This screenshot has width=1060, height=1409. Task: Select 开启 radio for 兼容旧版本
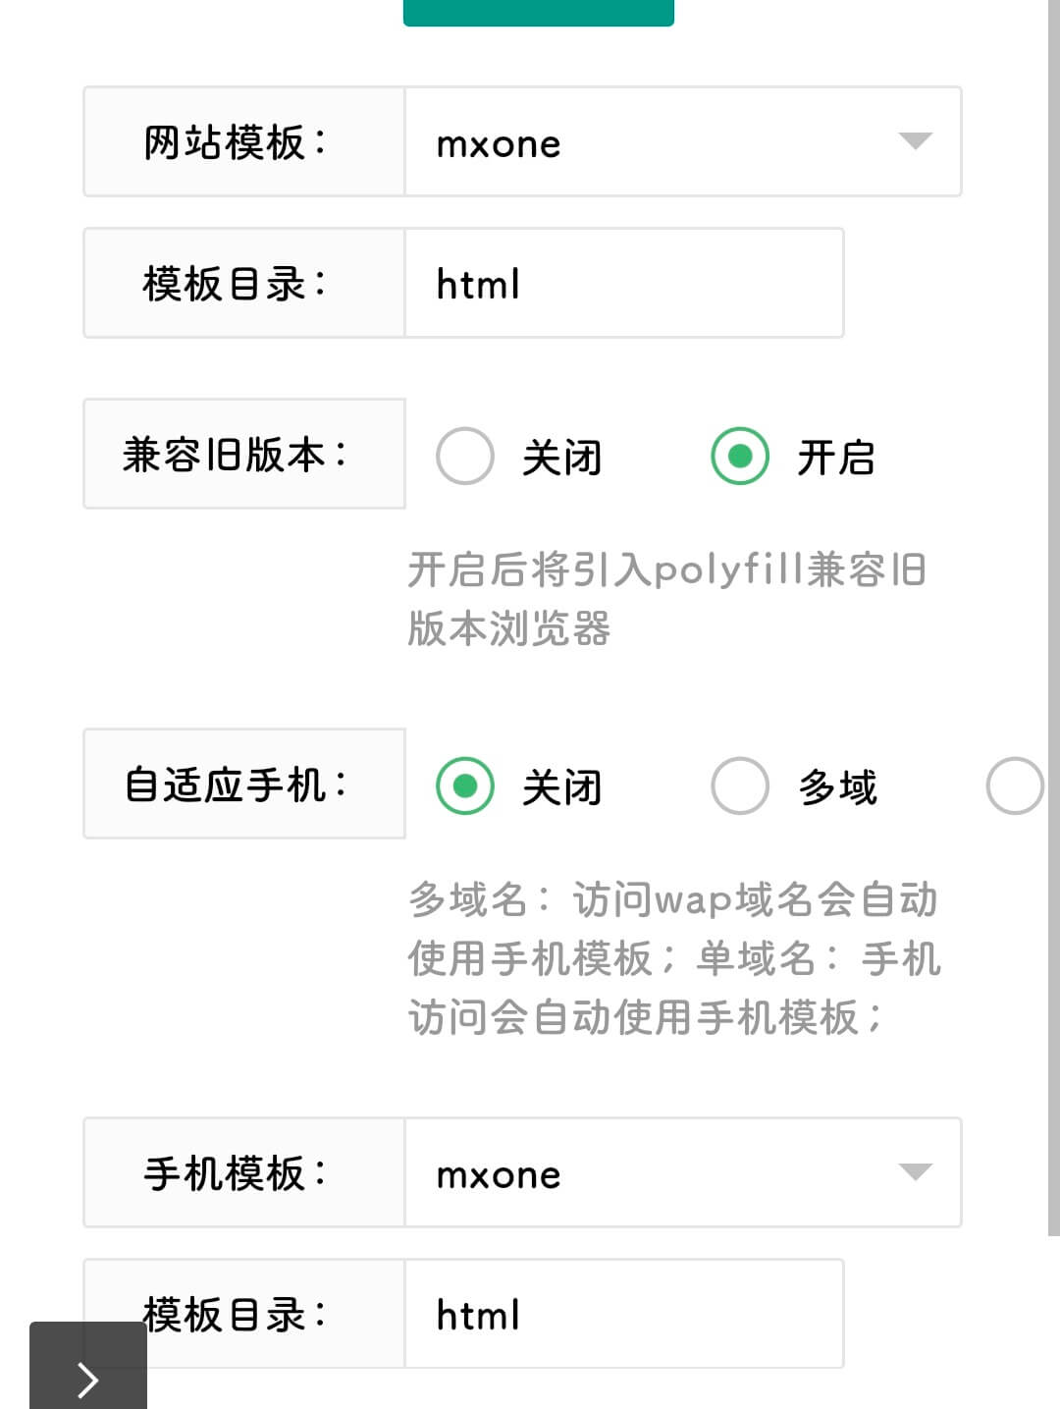[740, 456]
